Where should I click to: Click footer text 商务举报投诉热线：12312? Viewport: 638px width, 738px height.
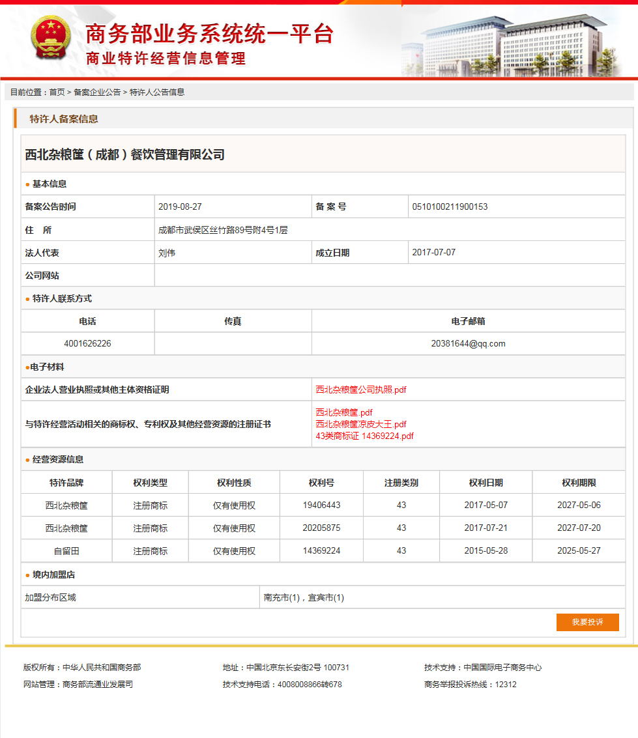point(470,685)
